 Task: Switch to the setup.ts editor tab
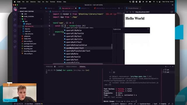84,8
